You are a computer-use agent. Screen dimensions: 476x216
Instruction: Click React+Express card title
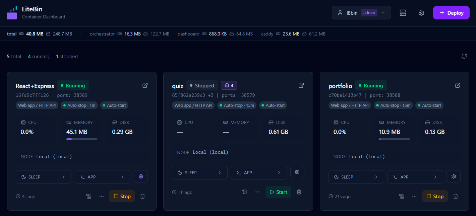point(35,86)
